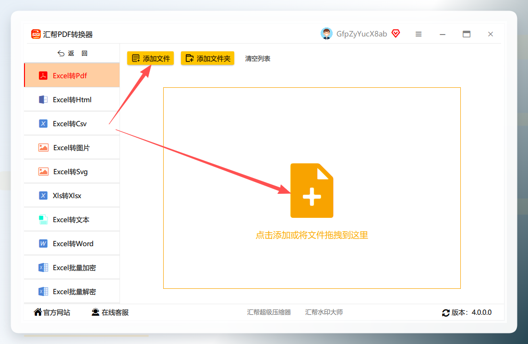Choose the Xls转Xlsx function

tap(72, 195)
